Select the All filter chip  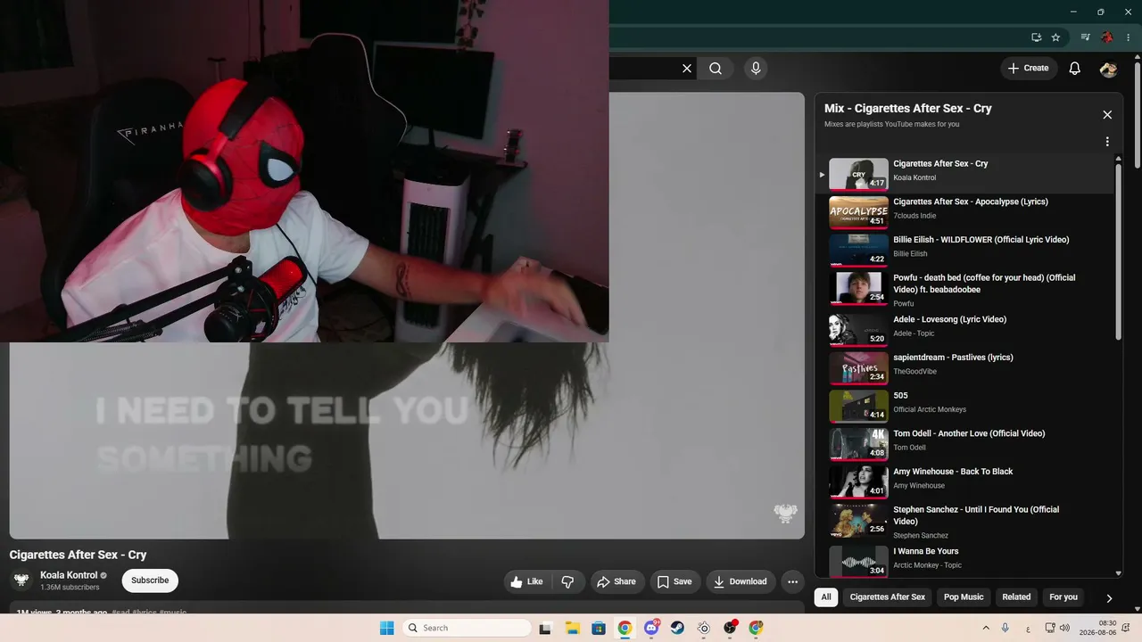click(x=826, y=597)
